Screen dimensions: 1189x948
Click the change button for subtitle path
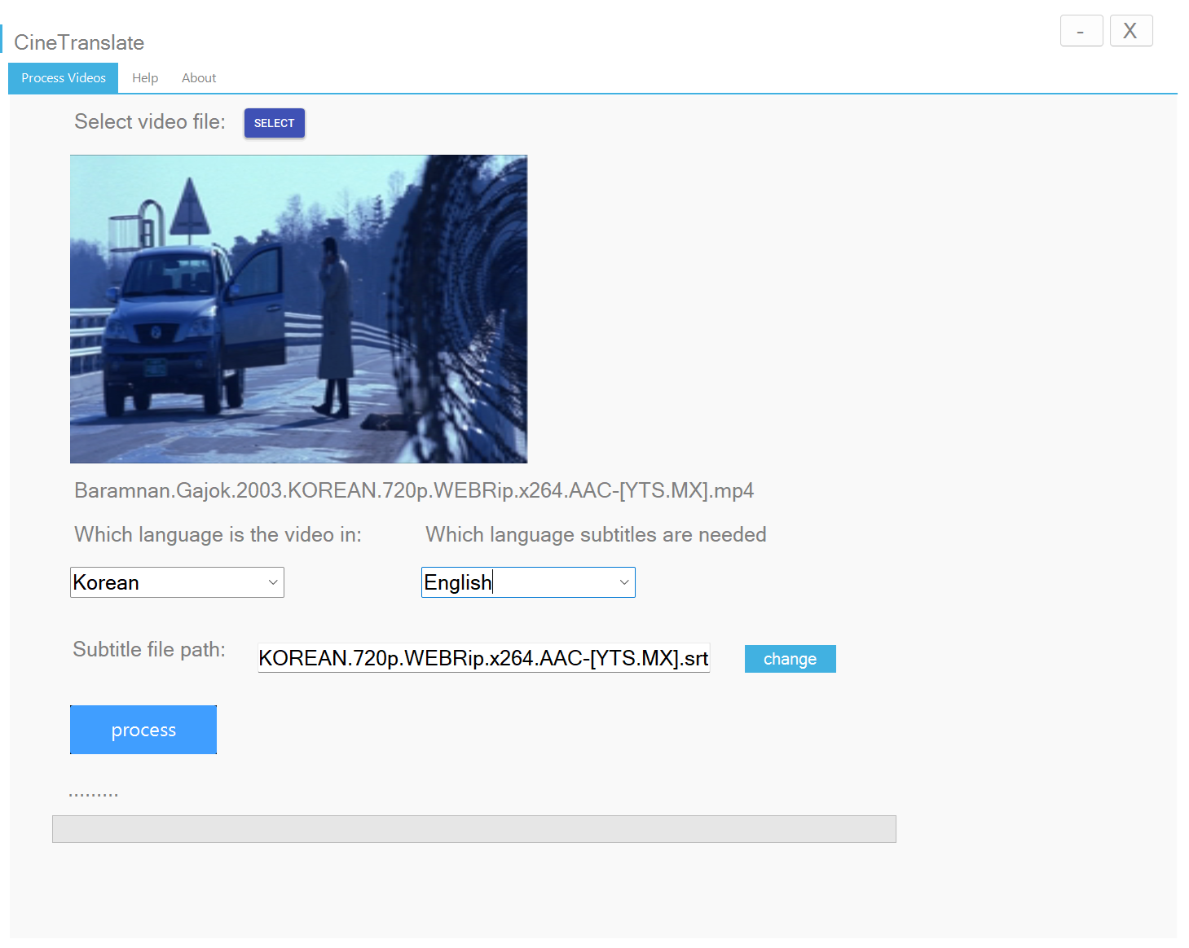(789, 658)
